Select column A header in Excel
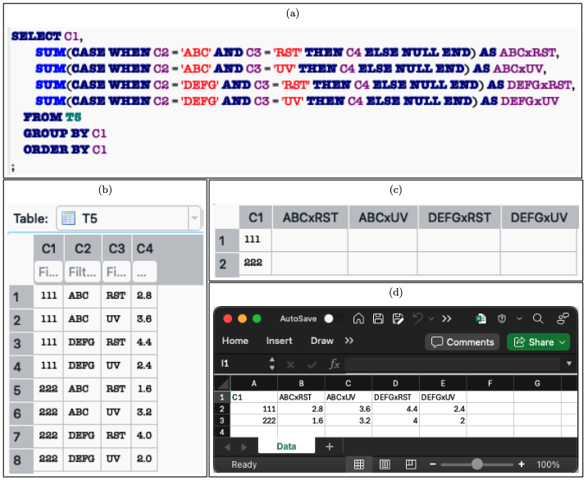The width and height of the screenshot is (588, 481). tap(254, 383)
